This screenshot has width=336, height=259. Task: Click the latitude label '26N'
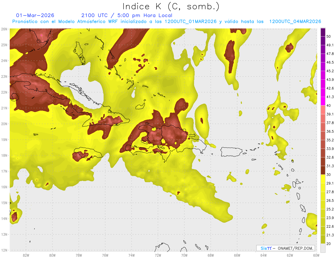[x=4, y=29]
